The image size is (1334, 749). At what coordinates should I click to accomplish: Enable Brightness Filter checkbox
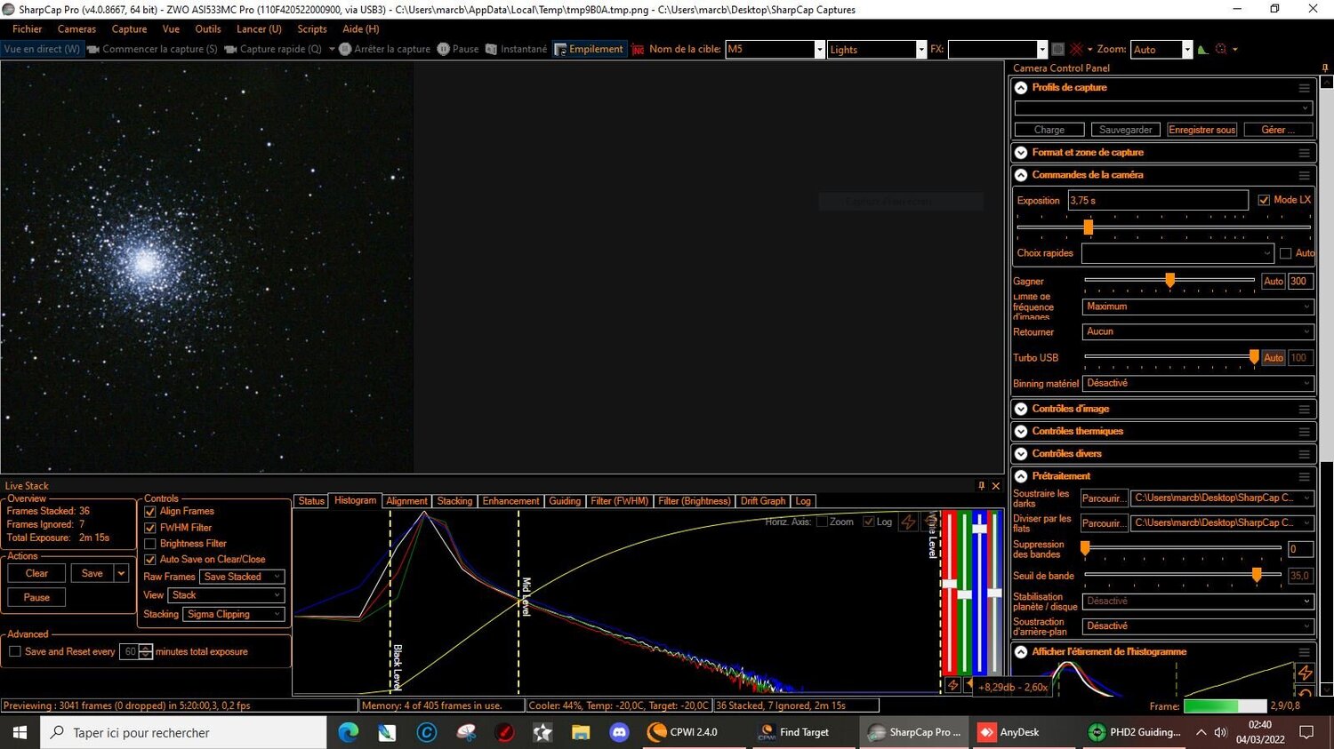tap(150, 544)
